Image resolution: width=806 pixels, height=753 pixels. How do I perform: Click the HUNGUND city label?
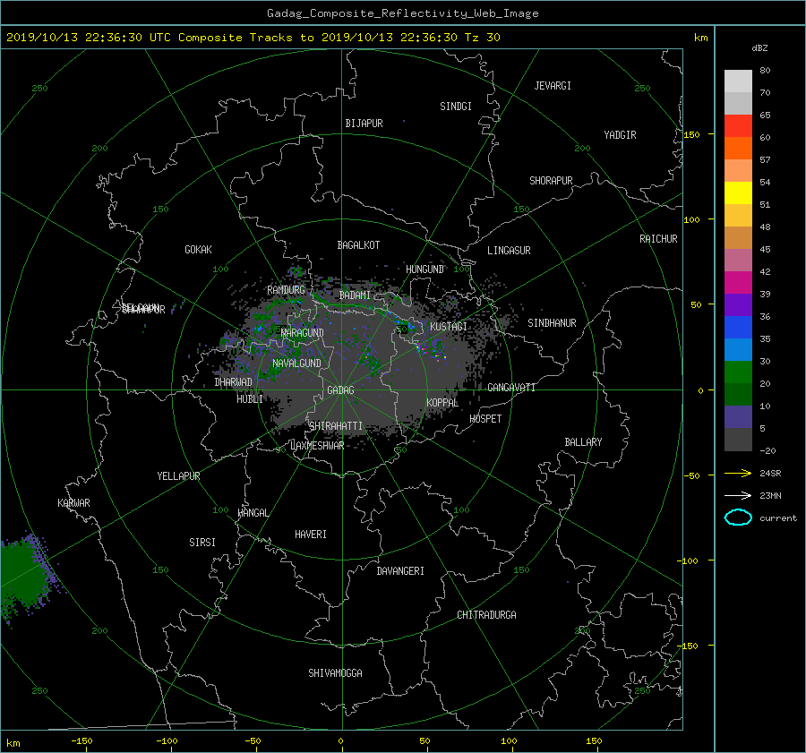click(424, 270)
